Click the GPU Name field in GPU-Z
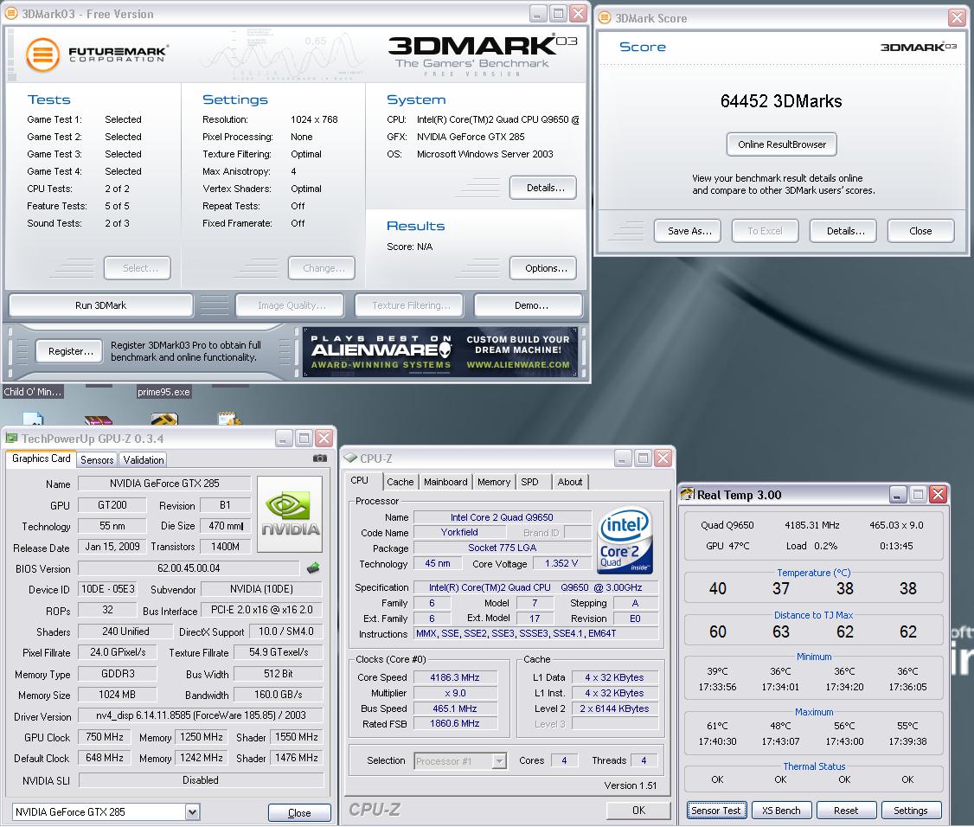 [164, 484]
